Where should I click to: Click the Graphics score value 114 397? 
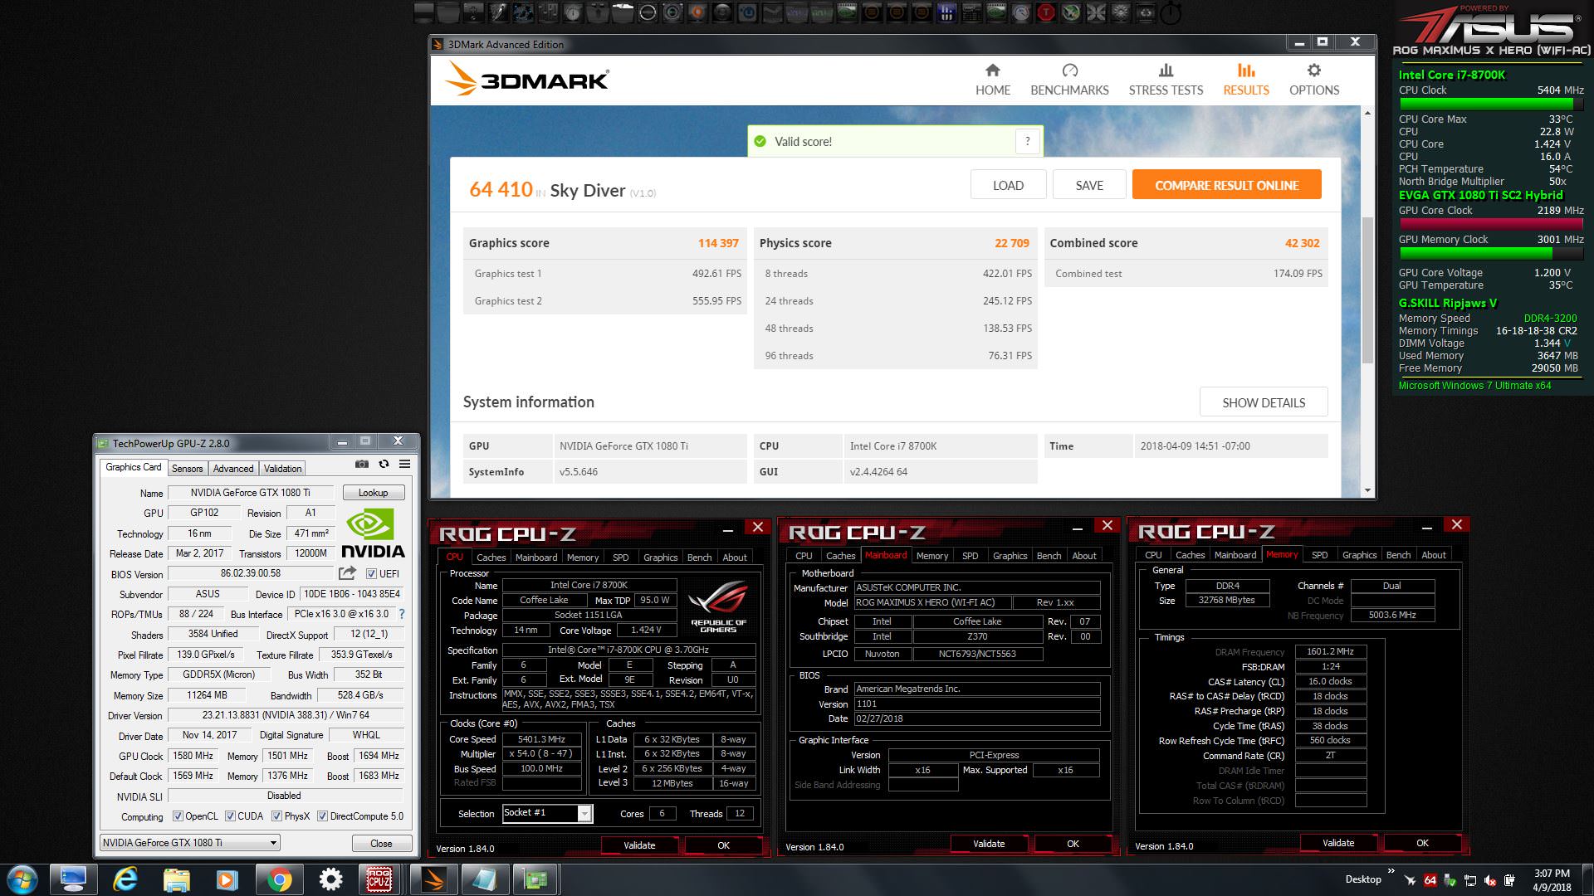click(718, 243)
